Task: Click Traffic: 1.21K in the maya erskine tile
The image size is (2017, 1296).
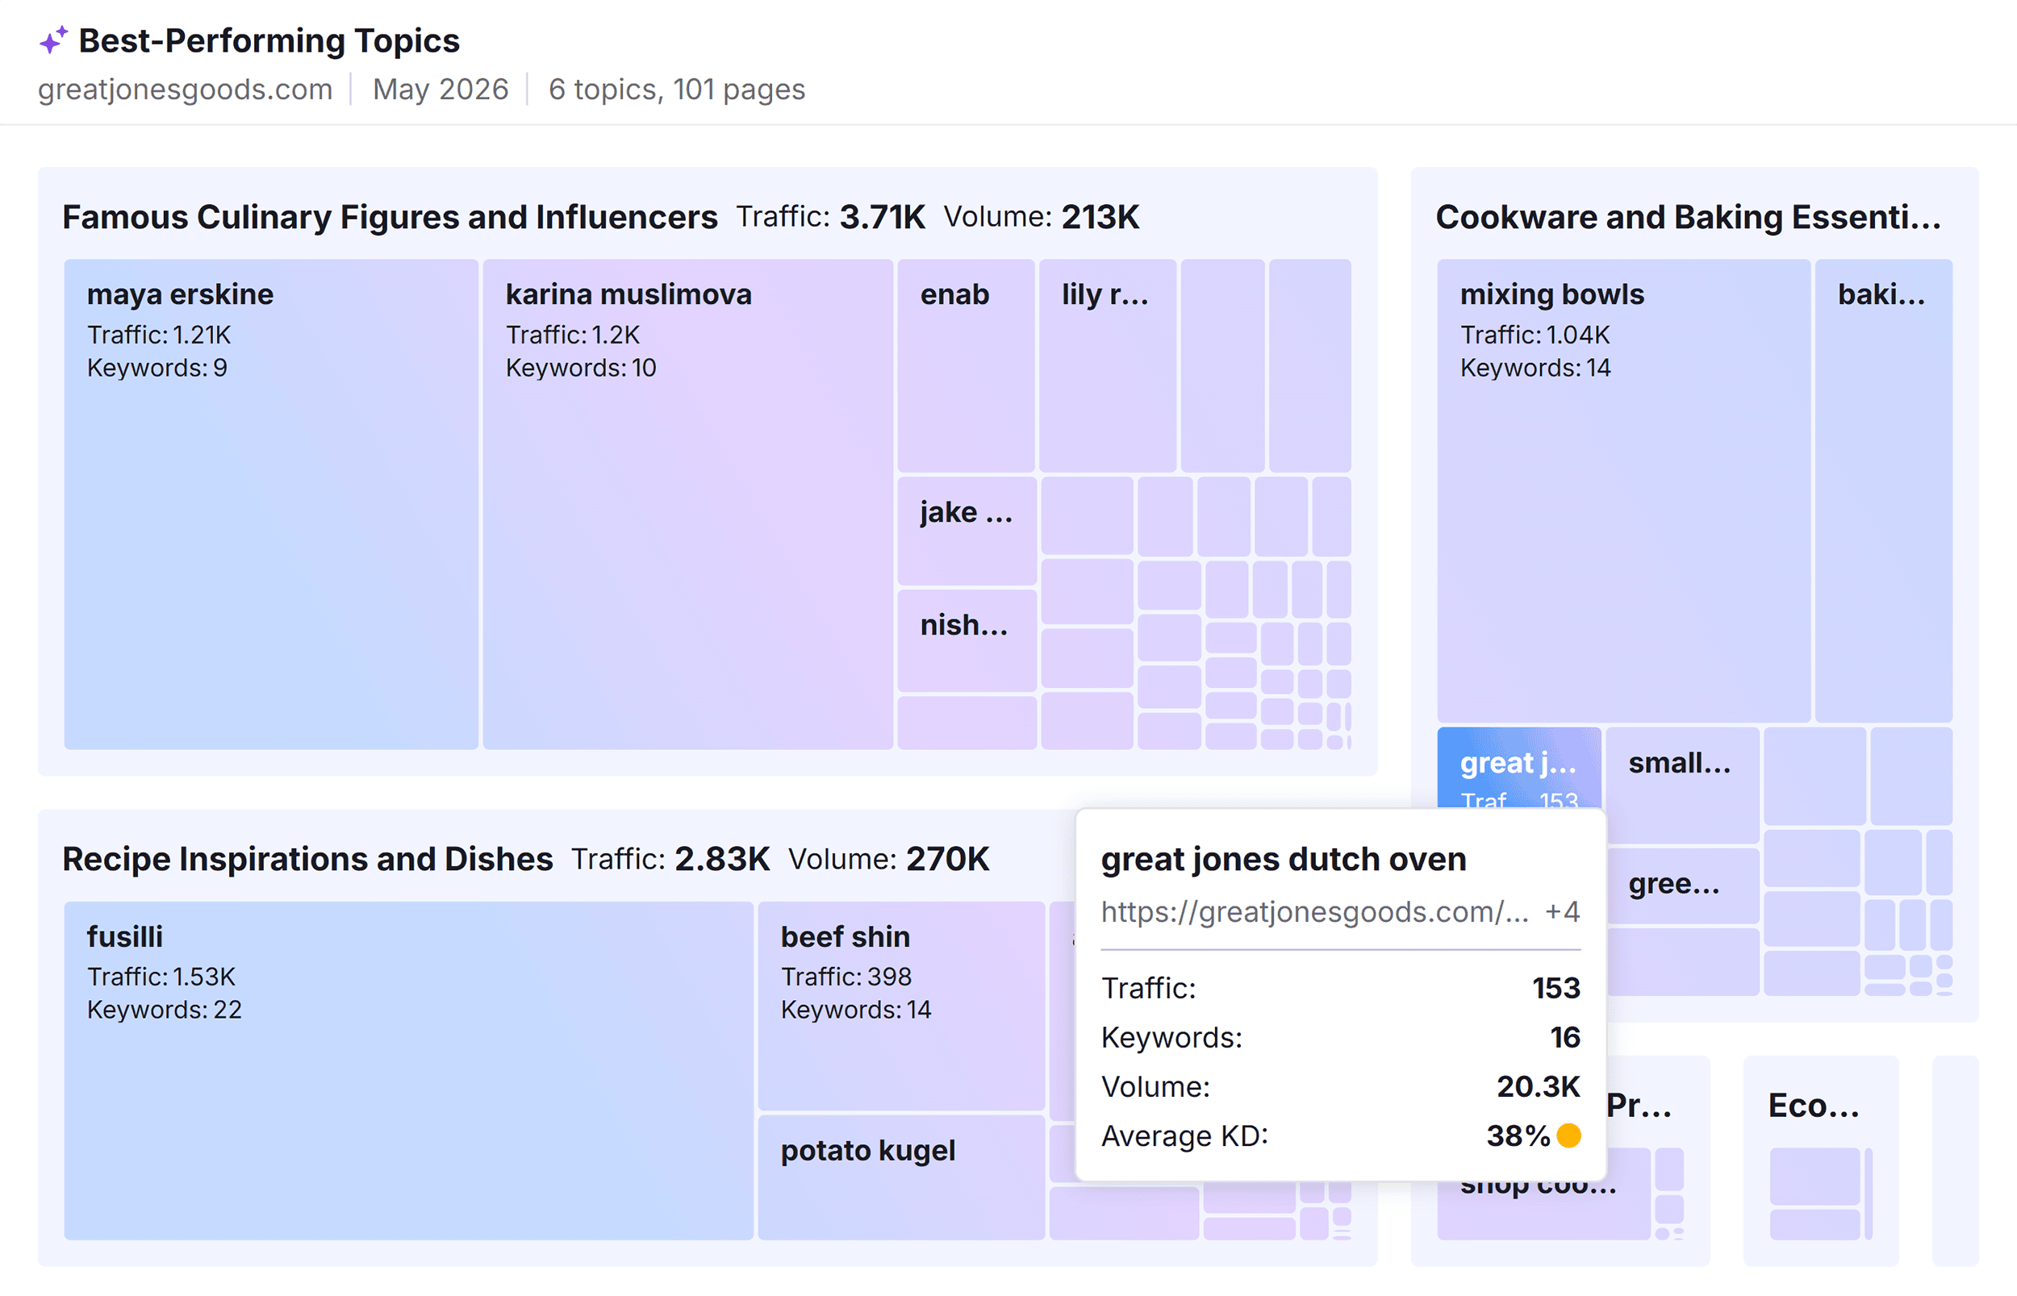Action: (x=159, y=335)
